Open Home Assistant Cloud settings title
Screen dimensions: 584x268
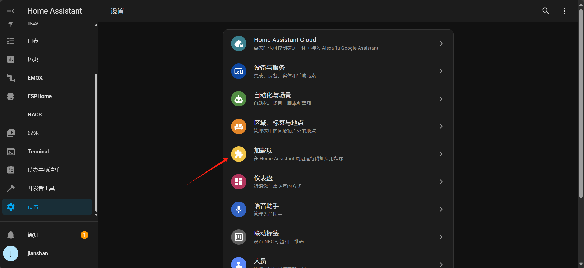click(285, 40)
